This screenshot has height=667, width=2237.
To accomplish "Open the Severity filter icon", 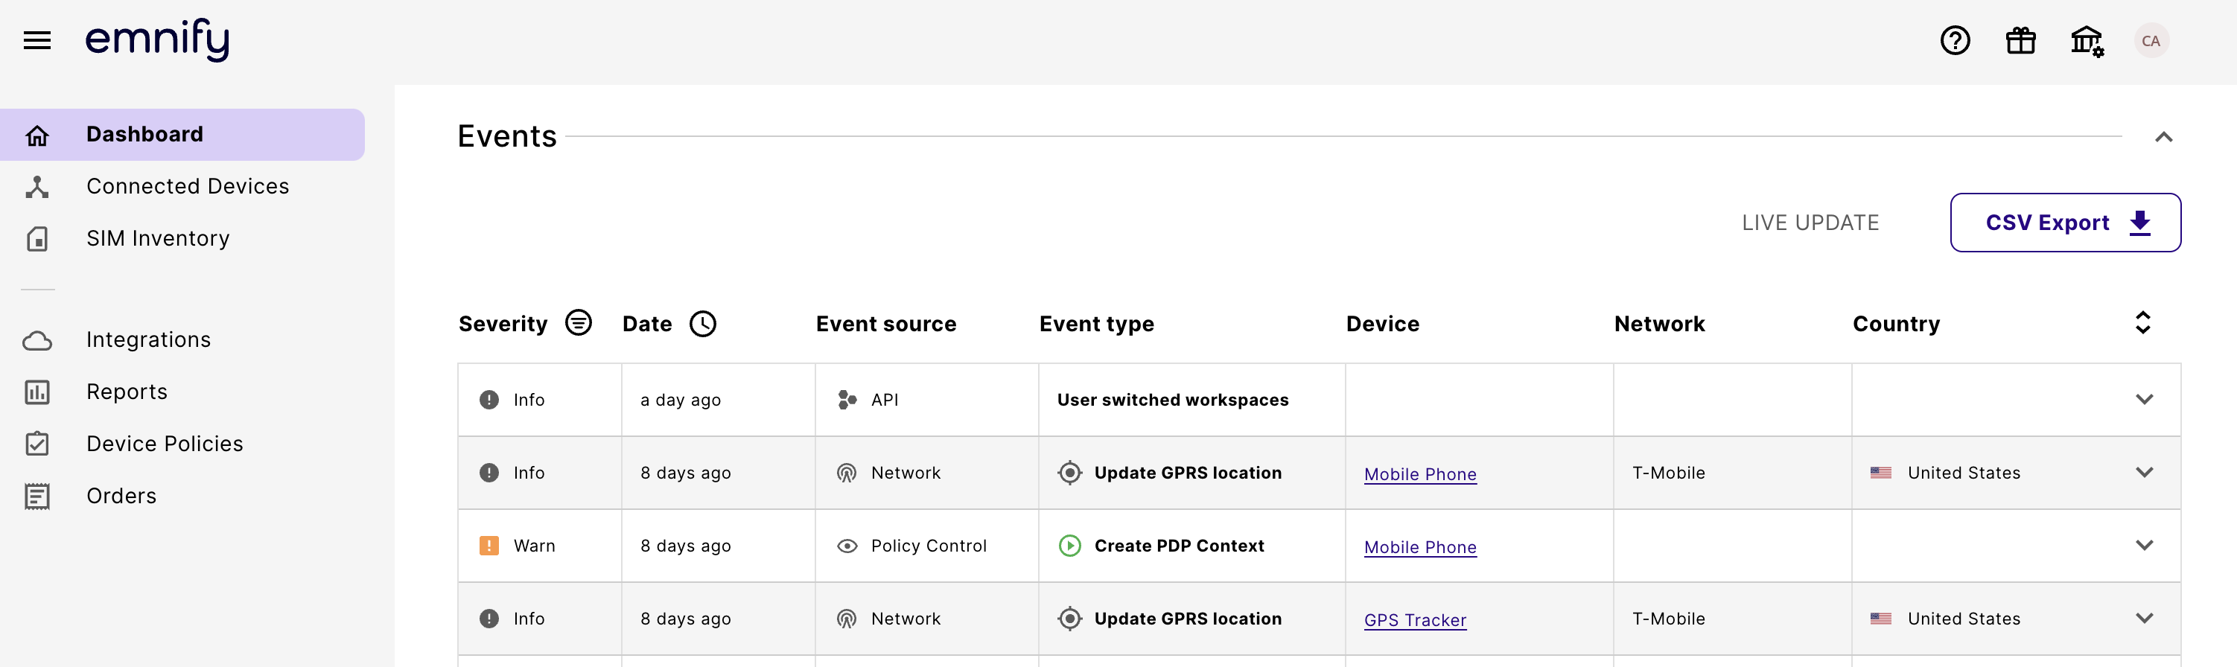I will click(x=579, y=323).
